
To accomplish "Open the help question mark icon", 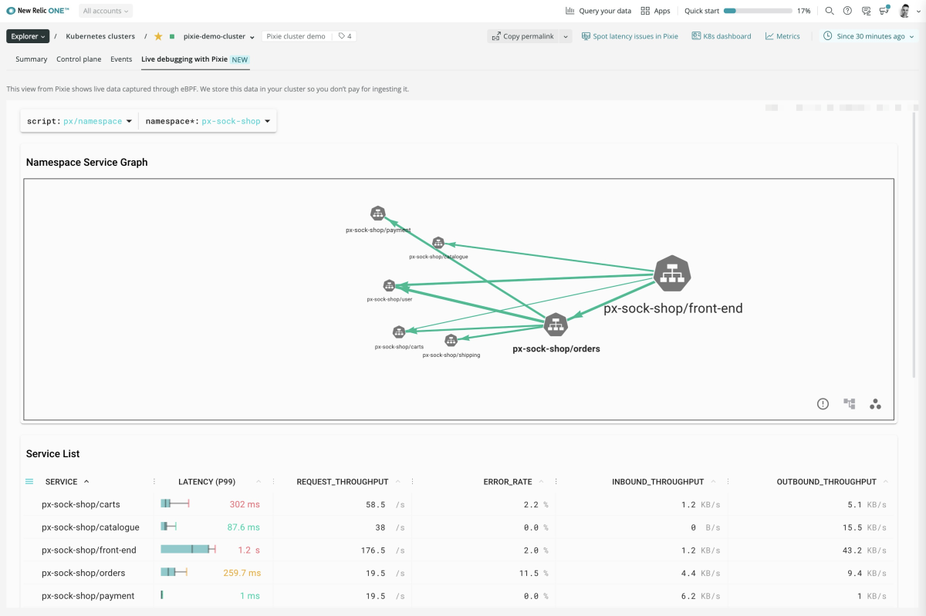I will [848, 11].
